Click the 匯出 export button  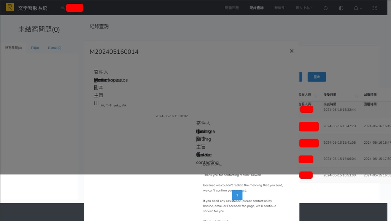[x=317, y=77]
